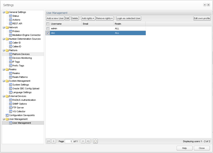Open the Probes entry
The image size is (213, 153).
point(16,31)
